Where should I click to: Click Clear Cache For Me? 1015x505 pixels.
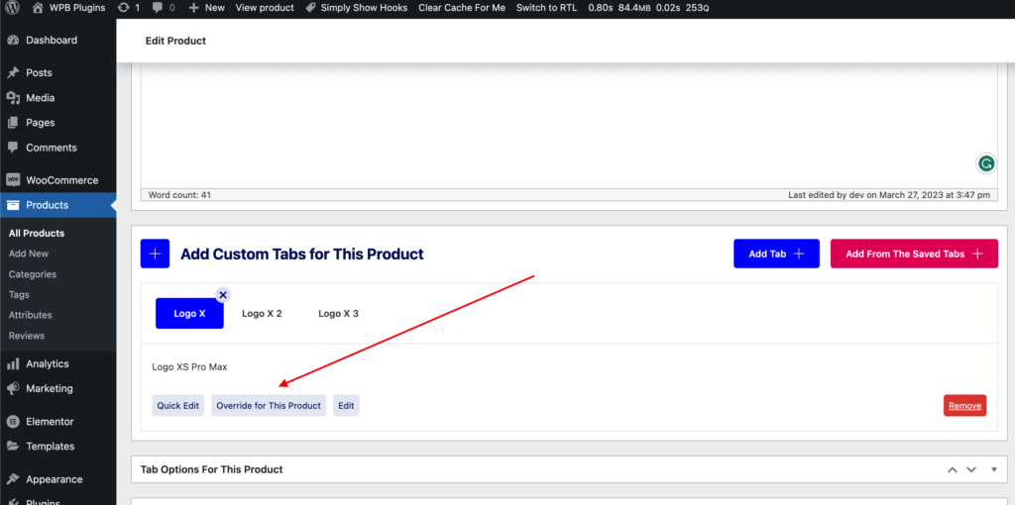click(x=462, y=8)
